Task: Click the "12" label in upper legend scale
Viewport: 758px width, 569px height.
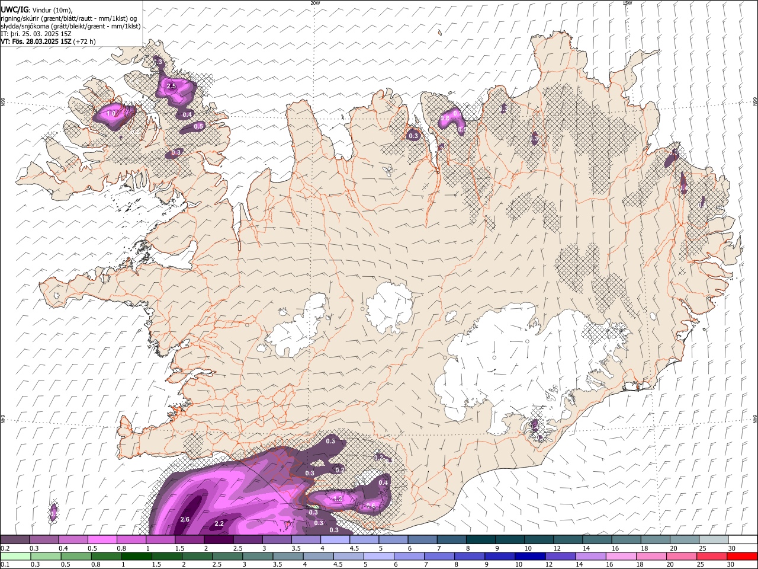Action: coord(557,548)
